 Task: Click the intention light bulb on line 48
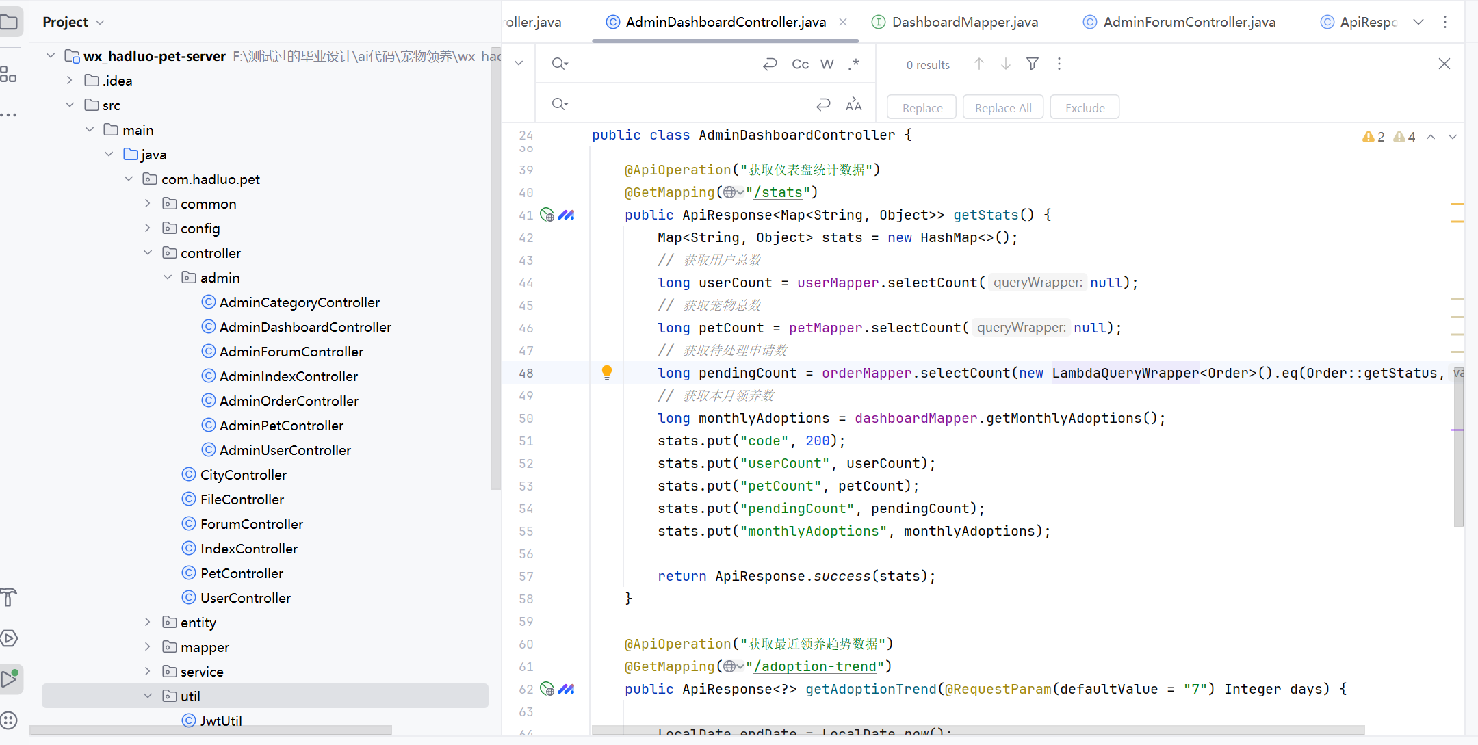click(x=607, y=372)
